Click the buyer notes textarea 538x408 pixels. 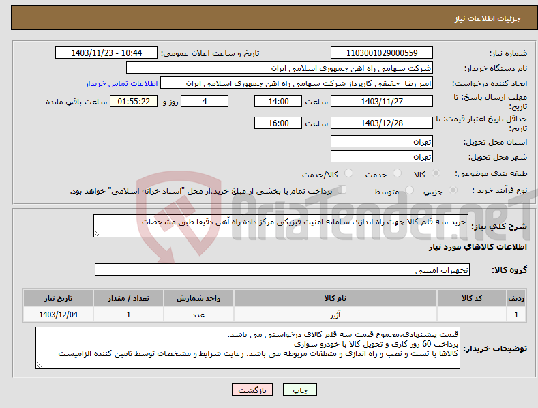(x=248, y=348)
